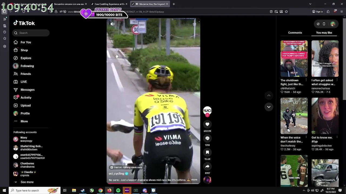Open the video's three-dot options menu
This screenshot has width=346, height=194.
pos(194,24)
